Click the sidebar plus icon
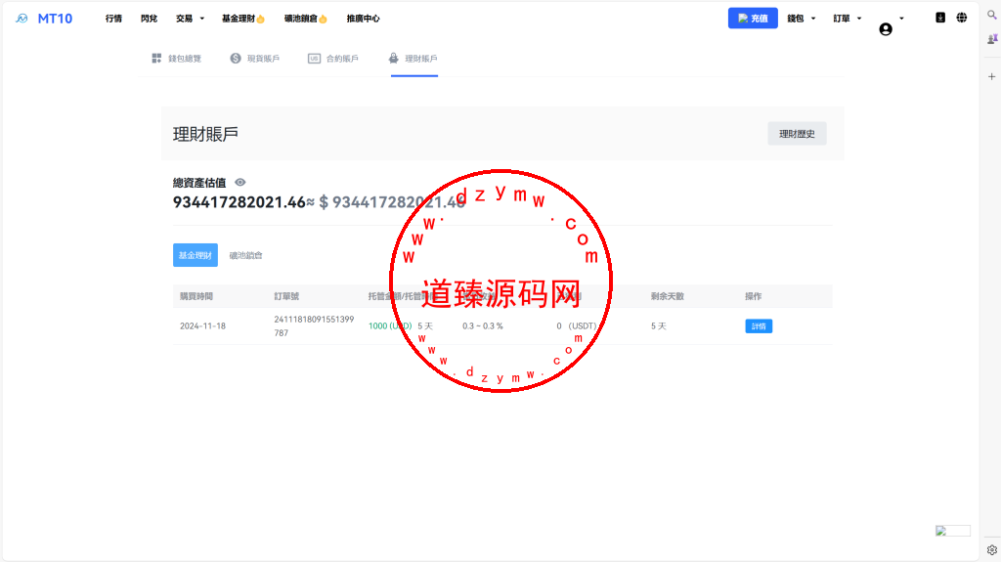The image size is (1001, 562). (x=991, y=76)
